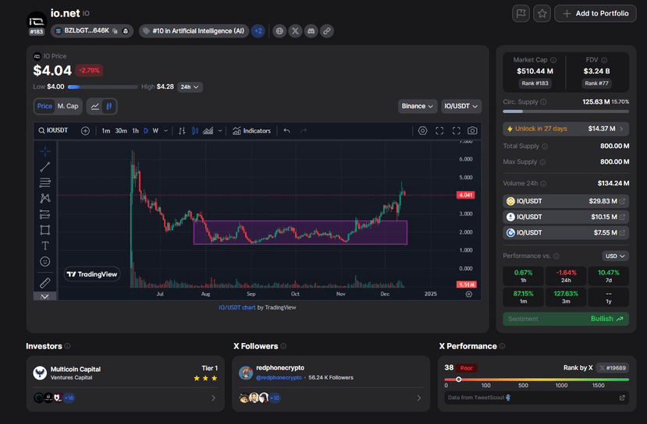Star io.net as a favorite
This screenshot has height=424, width=647.
click(x=542, y=13)
